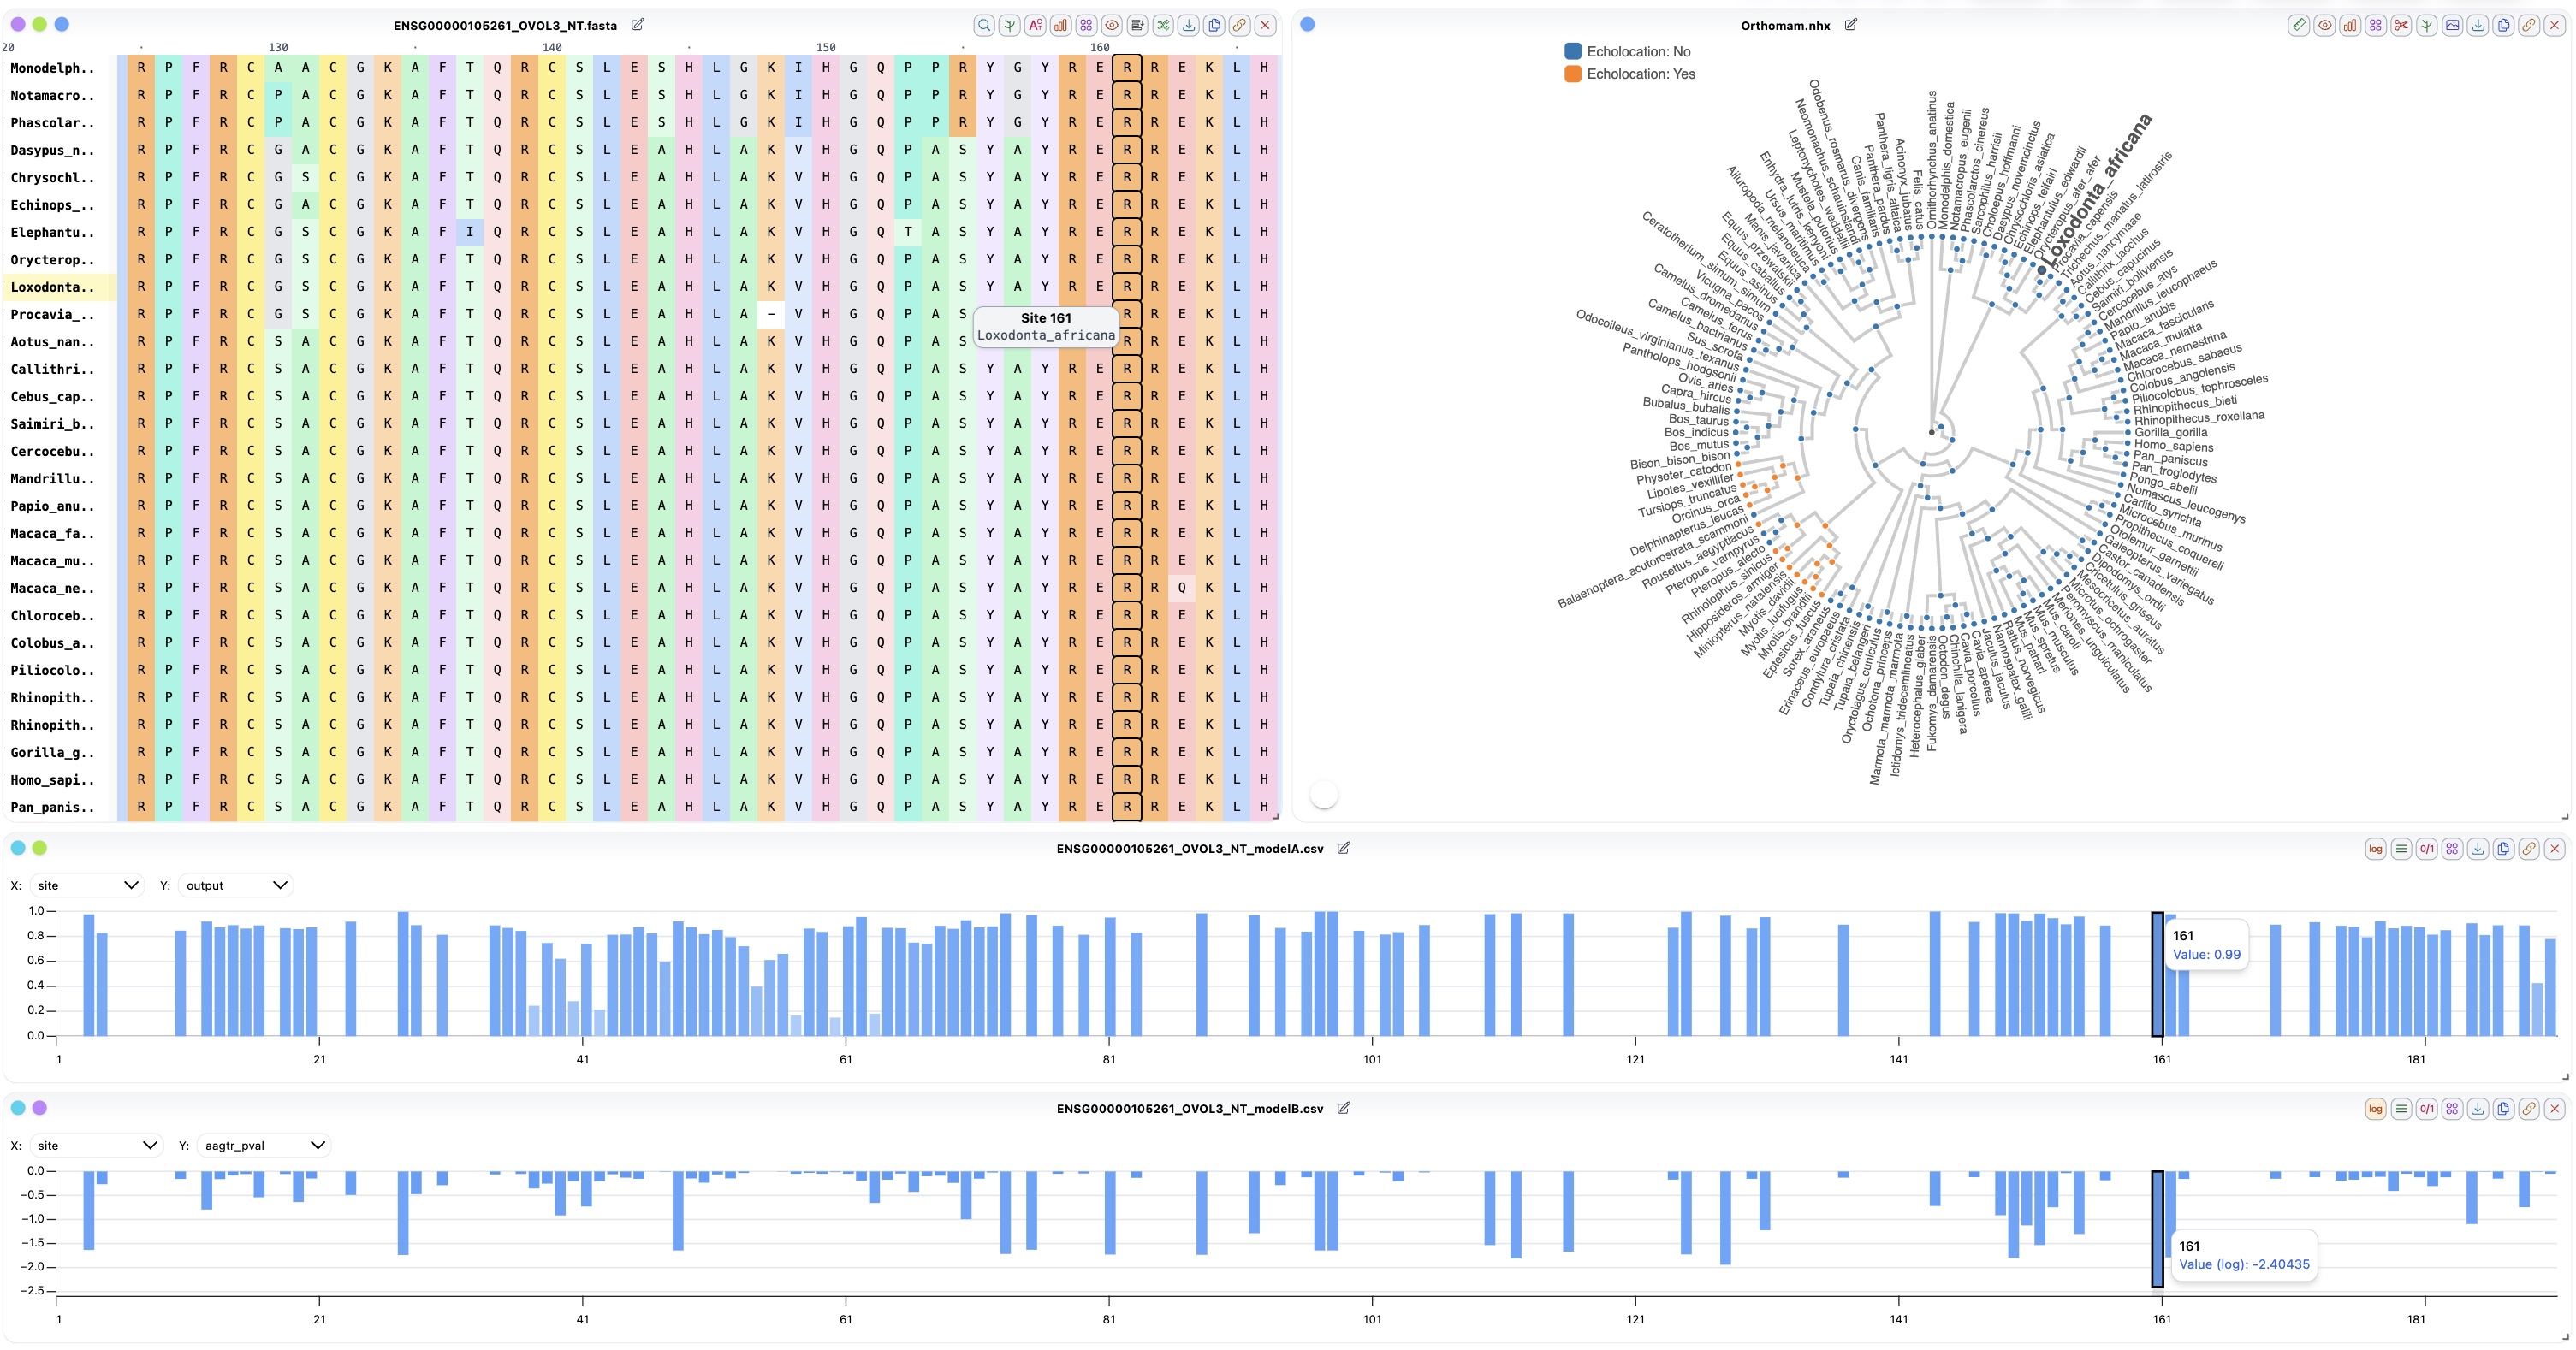Edit the Orthomam.nhx panel title
2576x1350 pixels.
click(x=1851, y=25)
